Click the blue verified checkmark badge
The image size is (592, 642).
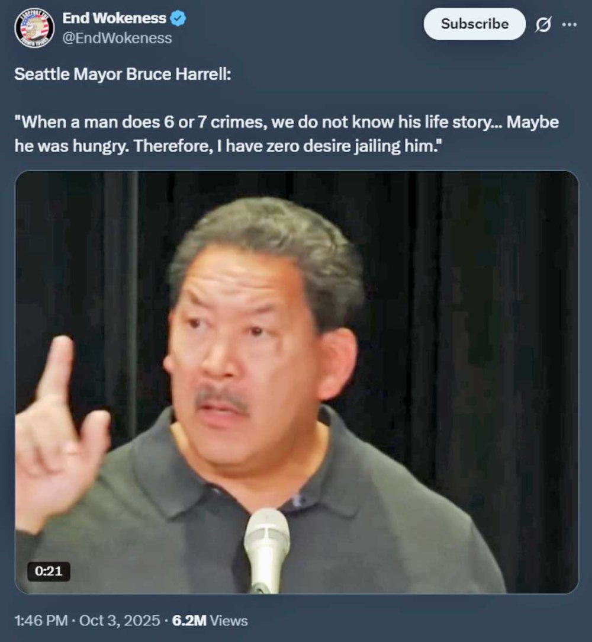click(x=178, y=18)
